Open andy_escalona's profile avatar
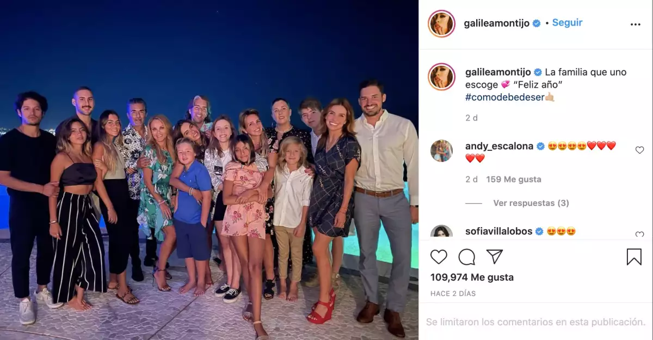This screenshot has width=653, height=340. 441,151
